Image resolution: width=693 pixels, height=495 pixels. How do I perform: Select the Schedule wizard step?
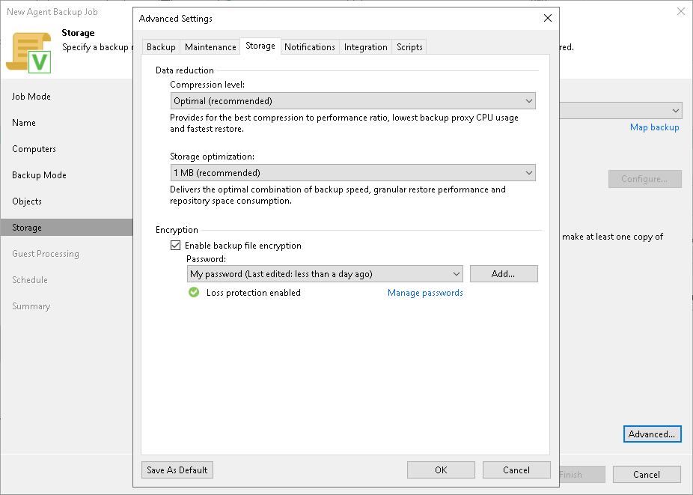pyautogui.click(x=31, y=279)
